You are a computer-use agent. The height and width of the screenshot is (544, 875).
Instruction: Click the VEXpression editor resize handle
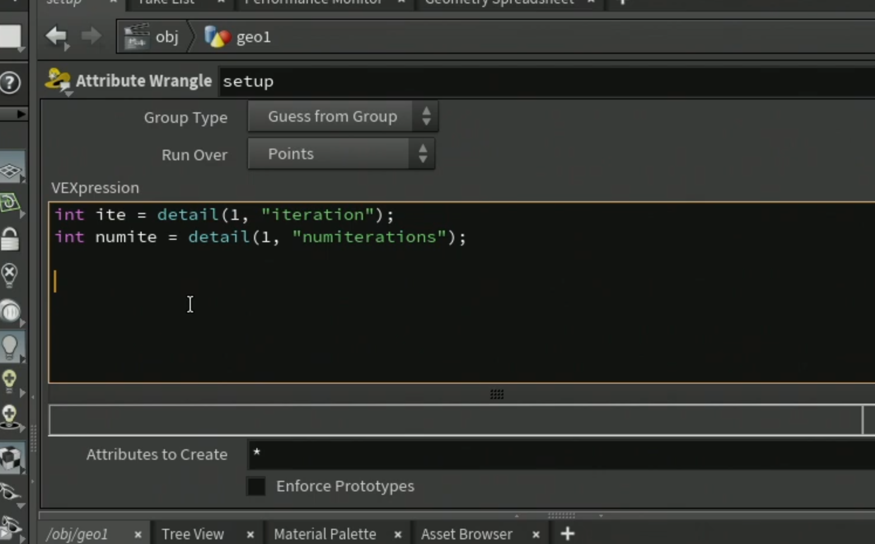[x=497, y=394]
